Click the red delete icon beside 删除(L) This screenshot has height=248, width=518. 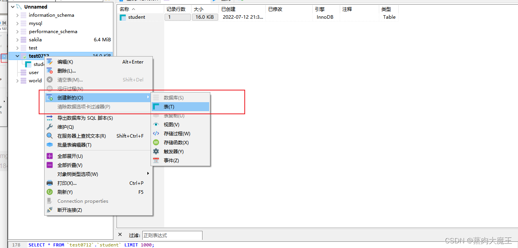pyautogui.click(x=50, y=71)
